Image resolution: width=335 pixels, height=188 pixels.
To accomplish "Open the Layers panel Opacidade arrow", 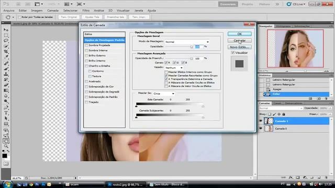I will pyautogui.click(x=330, y=108).
